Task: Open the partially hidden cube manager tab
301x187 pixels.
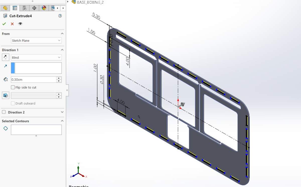Action: [x=52, y=8]
